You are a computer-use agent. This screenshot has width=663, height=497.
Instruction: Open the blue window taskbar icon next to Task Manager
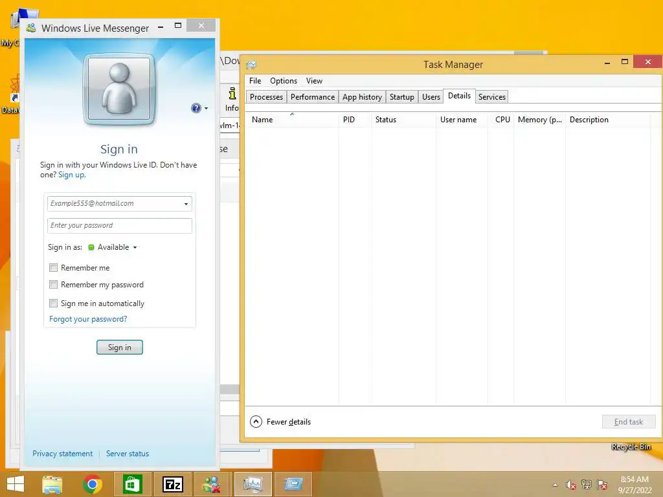coord(293,484)
